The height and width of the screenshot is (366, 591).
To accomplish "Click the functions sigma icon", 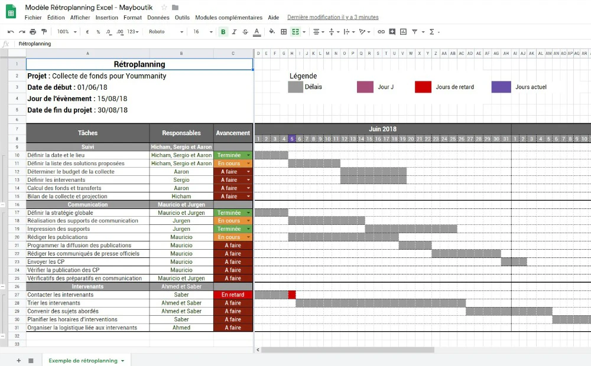I will pyautogui.click(x=432, y=32).
